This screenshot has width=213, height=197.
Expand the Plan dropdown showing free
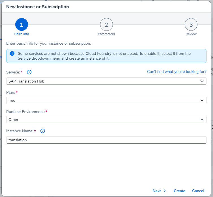tap(106, 100)
